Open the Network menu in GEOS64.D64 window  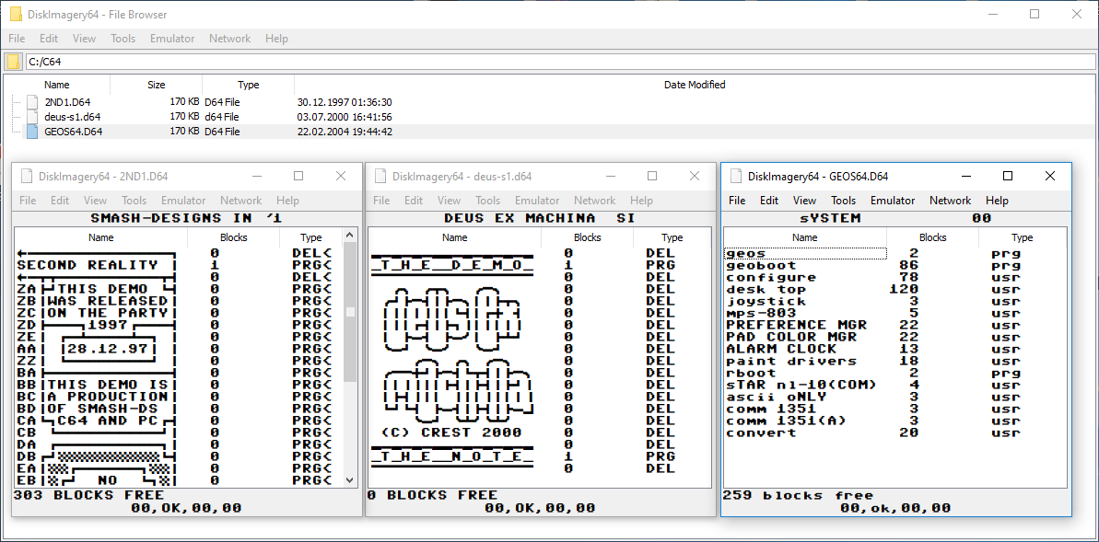(950, 201)
